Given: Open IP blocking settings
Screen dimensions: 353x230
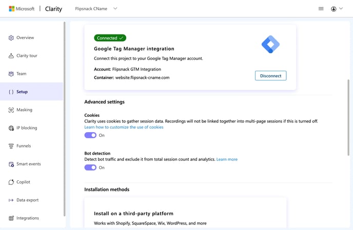Looking at the screenshot, I should click(x=31, y=128).
